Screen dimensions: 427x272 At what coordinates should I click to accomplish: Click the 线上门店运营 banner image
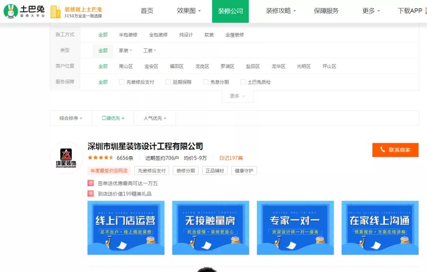coord(126,227)
